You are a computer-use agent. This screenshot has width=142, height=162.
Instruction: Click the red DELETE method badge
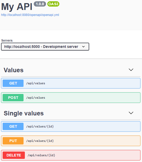click(x=14, y=155)
